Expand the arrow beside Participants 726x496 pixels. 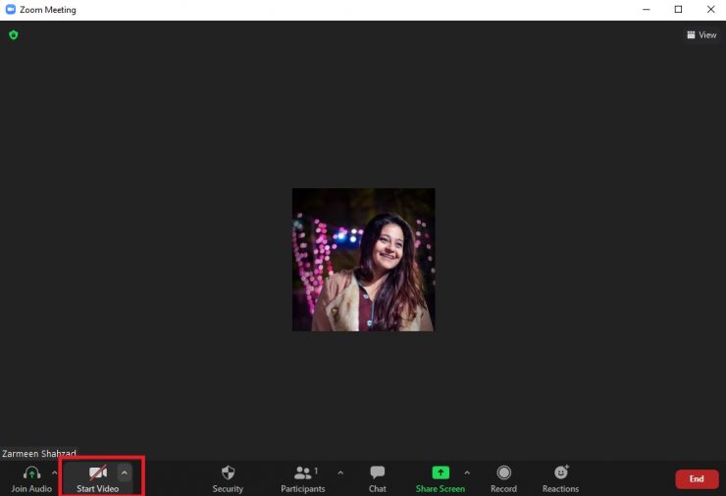pyautogui.click(x=340, y=472)
